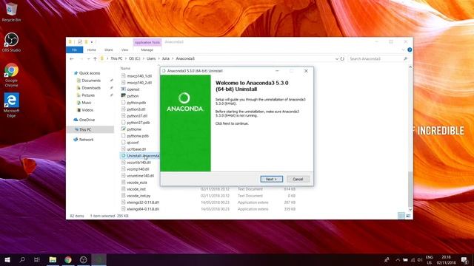This screenshot has width=474, height=266.
Task: Click This PC in address breadcrumb
Action: [116, 59]
